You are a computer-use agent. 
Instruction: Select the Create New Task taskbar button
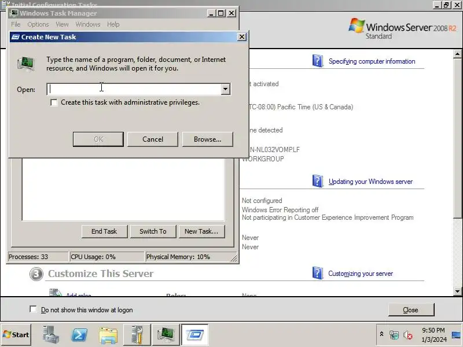tap(194, 335)
